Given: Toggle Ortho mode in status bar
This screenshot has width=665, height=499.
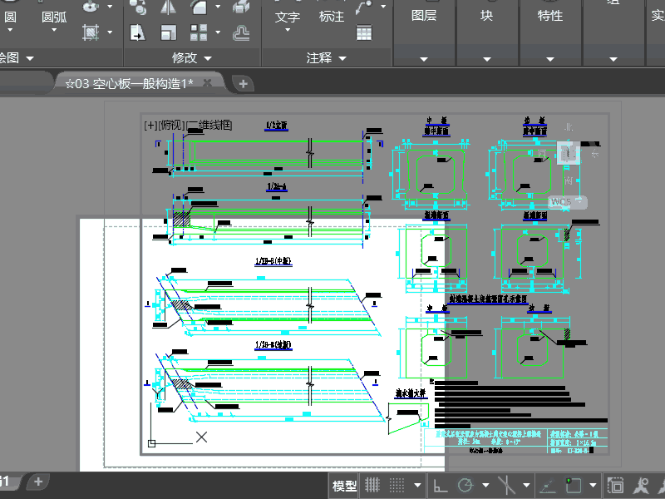Looking at the screenshot, I should coord(440,485).
